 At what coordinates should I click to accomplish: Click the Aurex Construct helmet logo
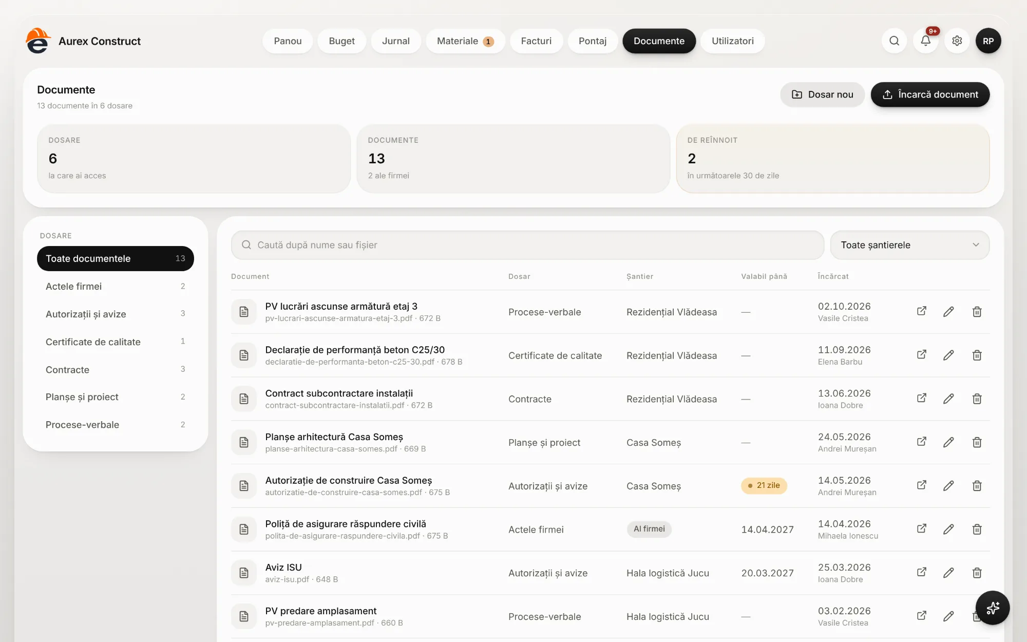coord(38,41)
